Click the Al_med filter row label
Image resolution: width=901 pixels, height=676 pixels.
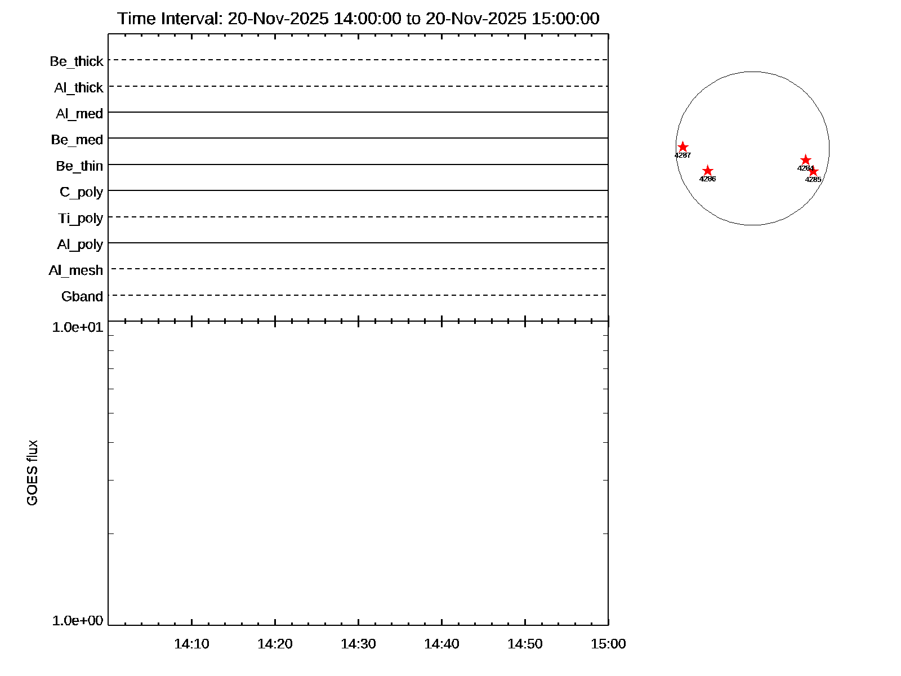79,114
